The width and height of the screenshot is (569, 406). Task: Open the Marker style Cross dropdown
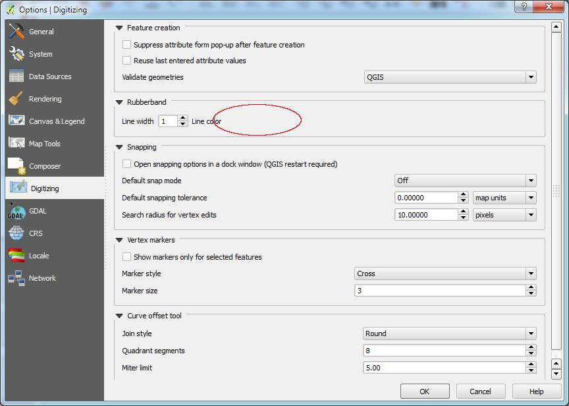(x=445, y=274)
